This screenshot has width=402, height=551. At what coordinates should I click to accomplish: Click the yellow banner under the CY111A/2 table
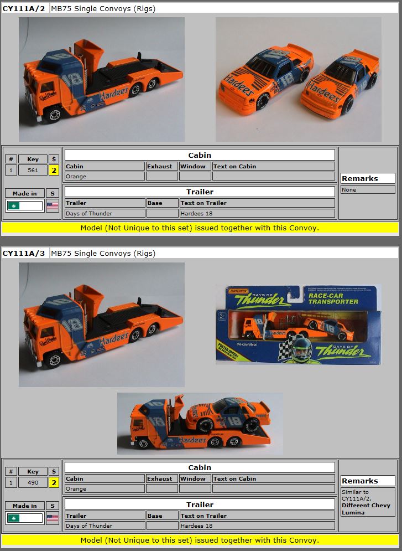click(200, 228)
